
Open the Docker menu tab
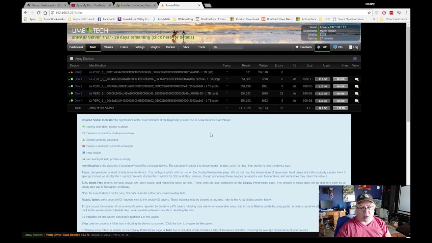170,47
